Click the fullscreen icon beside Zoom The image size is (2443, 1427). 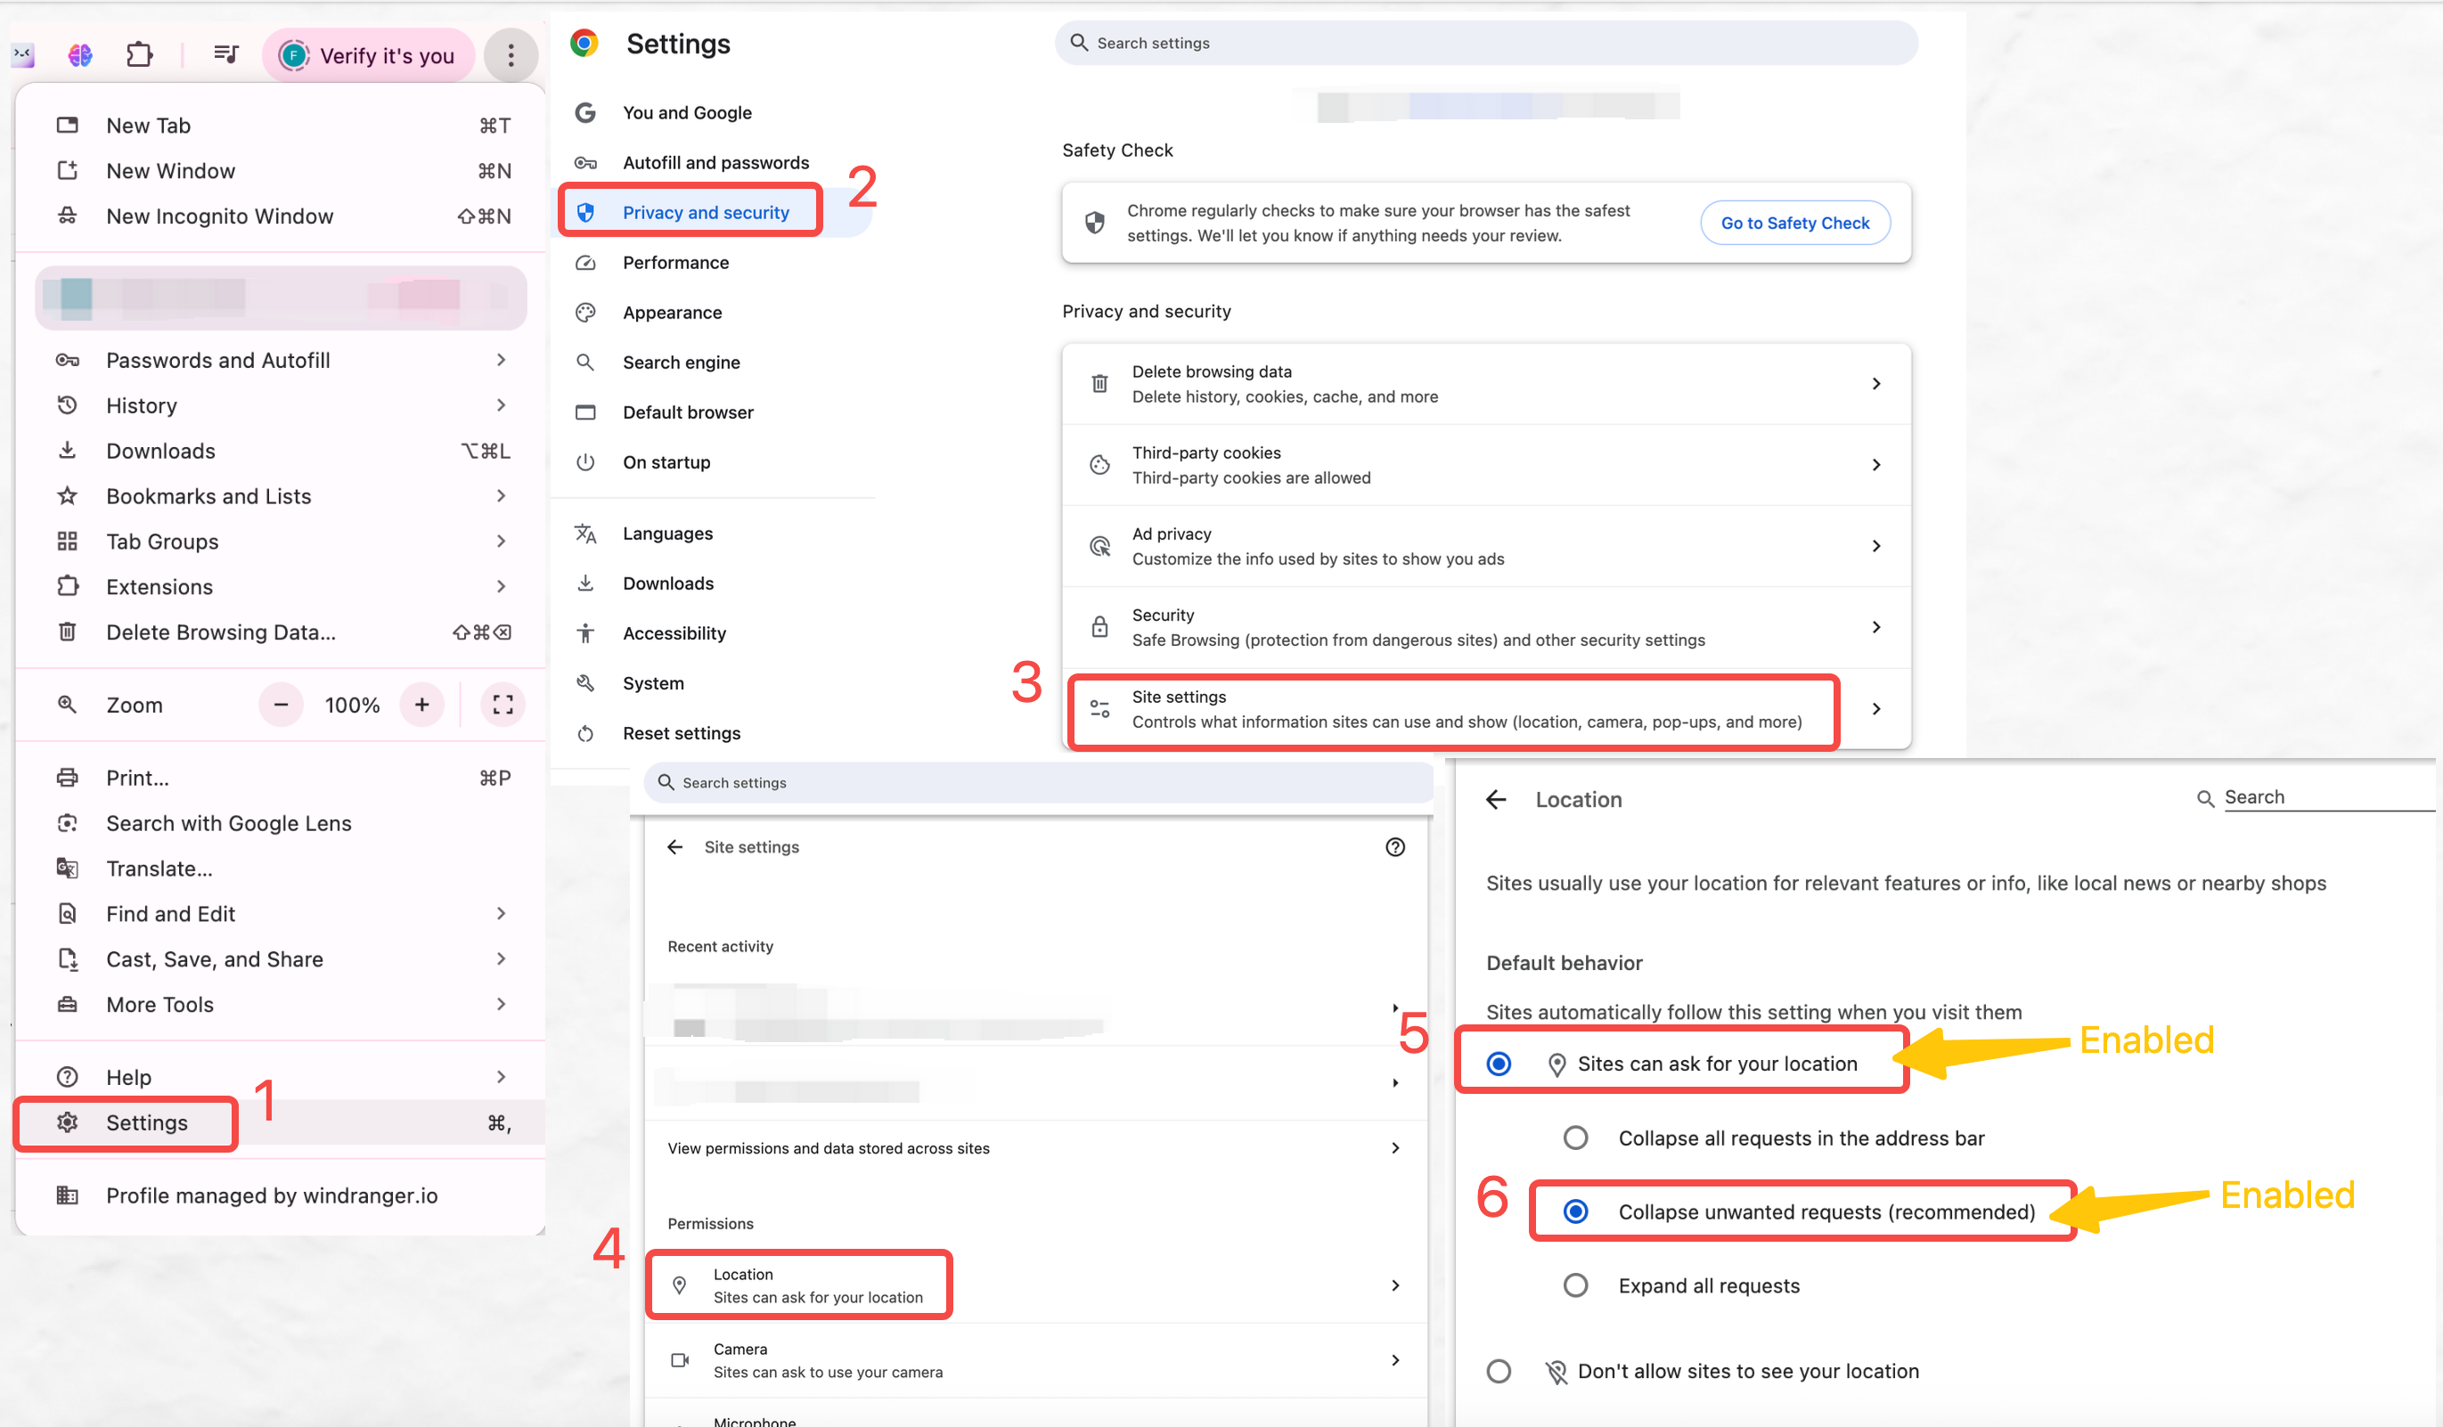pos(502,705)
